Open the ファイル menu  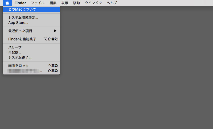(x=38, y=3)
